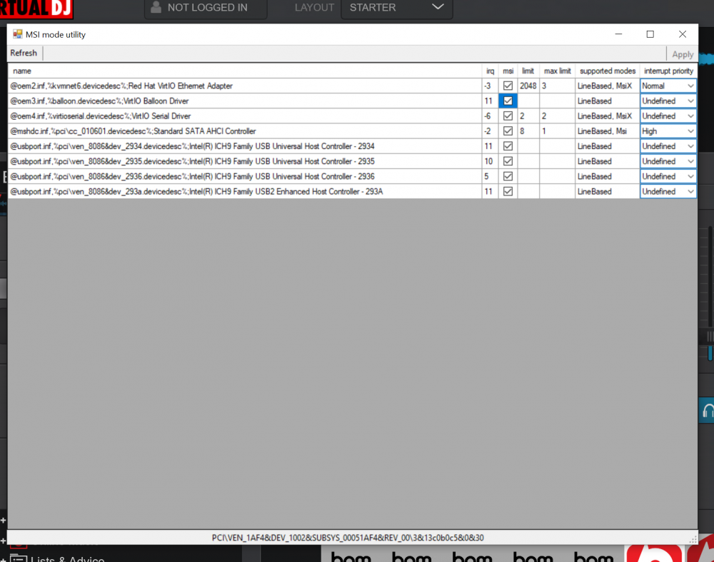Click the irq value 5 for Controller 2936
Viewport: 714px width, 562px height.
tap(490, 176)
